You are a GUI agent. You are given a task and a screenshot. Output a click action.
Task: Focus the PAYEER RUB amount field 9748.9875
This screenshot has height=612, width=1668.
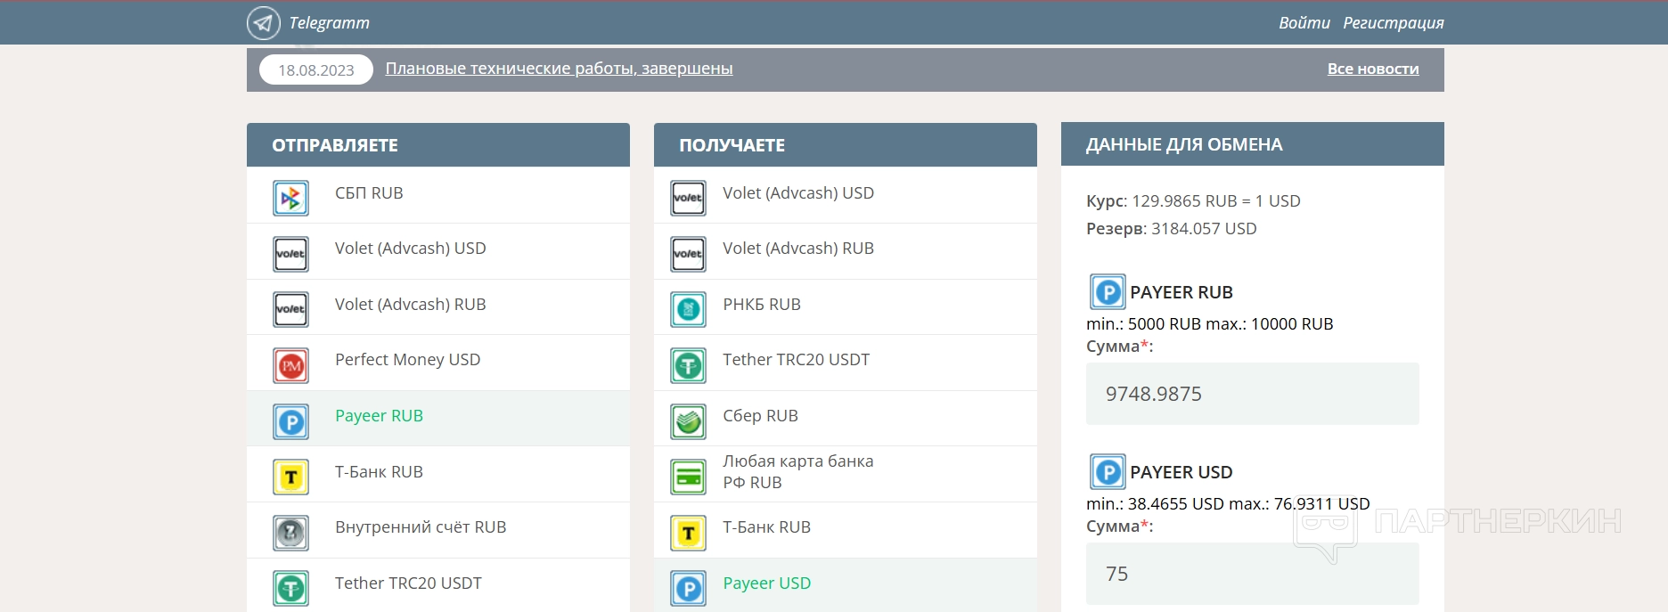tap(1252, 394)
